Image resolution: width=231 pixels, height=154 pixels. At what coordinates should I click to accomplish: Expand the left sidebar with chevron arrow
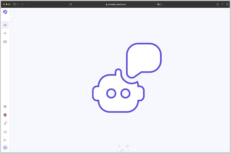click(11, 19)
